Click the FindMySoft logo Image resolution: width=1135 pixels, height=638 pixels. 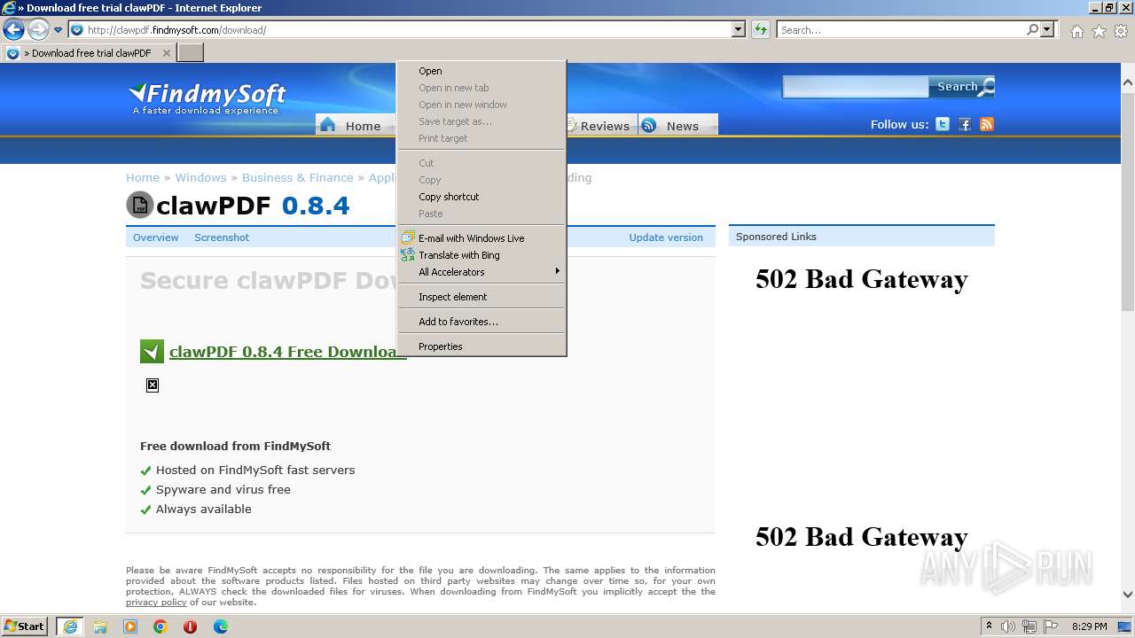click(207, 97)
